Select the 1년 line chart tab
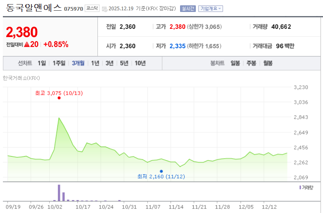The height and width of the screenshot is (213, 323). pyautogui.click(x=95, y=63)
